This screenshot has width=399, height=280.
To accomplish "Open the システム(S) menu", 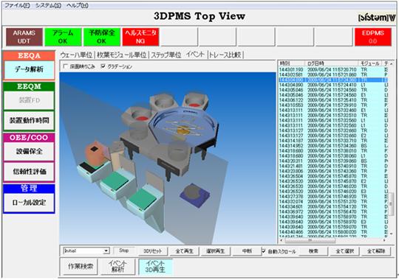I will [48, 5].
